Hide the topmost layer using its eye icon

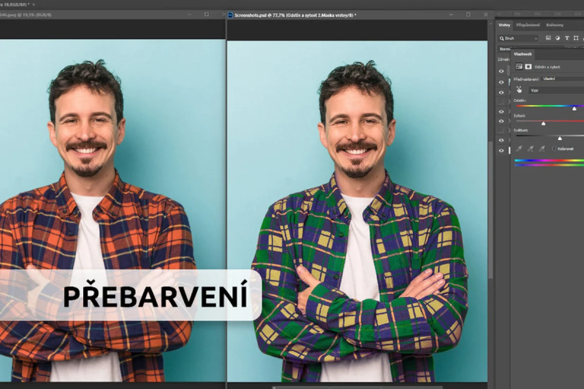pos(501,71)
